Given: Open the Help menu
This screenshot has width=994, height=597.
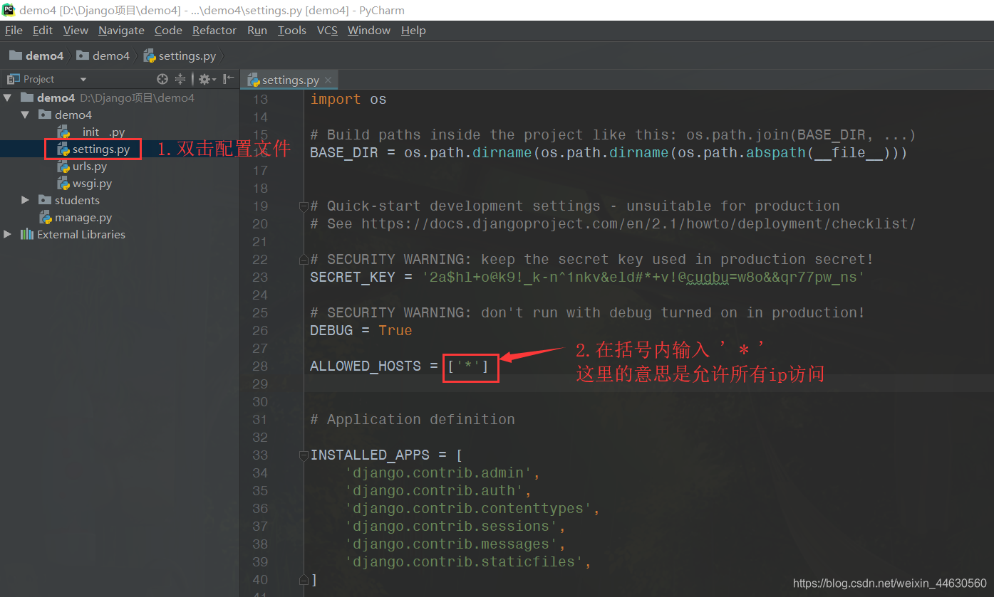Looking at the screenshot, I should (413, 30).
